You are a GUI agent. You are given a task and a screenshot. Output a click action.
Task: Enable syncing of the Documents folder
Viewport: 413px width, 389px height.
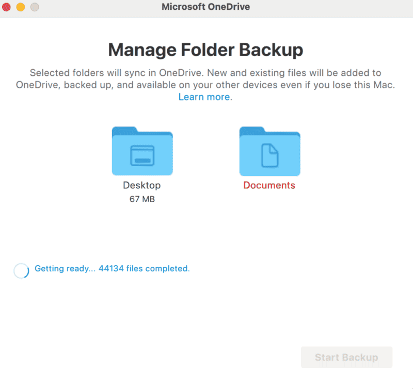(269, 152)
